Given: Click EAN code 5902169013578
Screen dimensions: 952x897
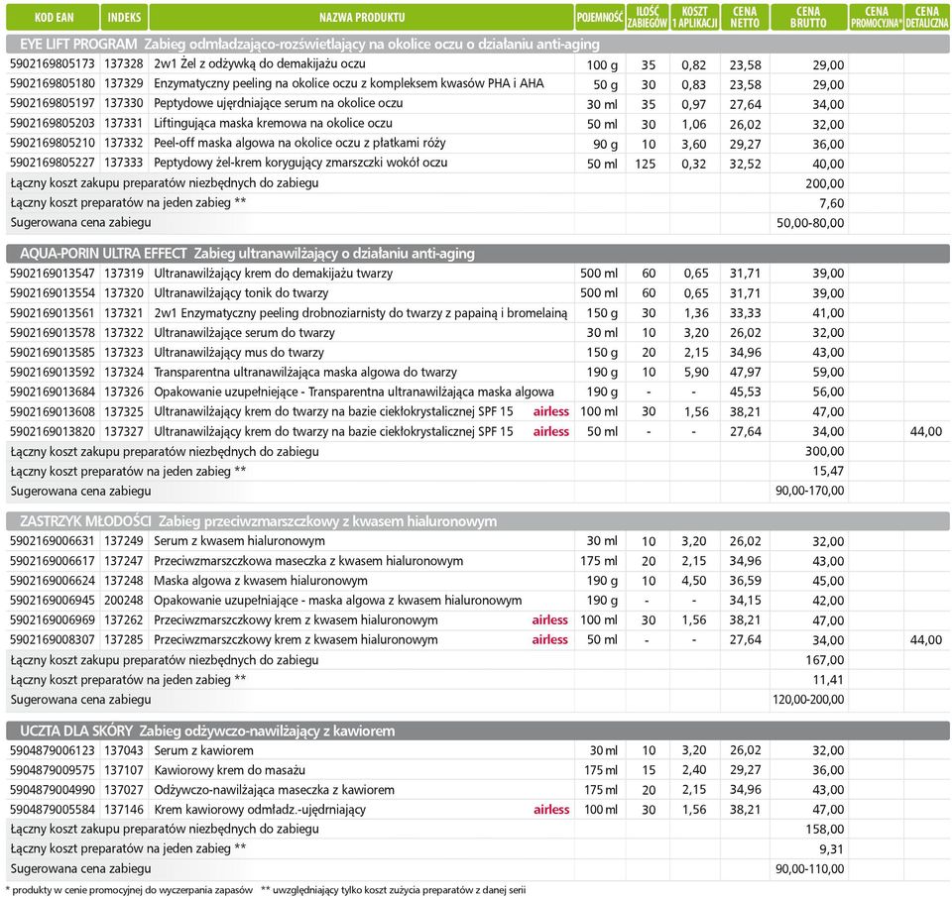Looking at the screenshot, I should [x=53, y=333].
